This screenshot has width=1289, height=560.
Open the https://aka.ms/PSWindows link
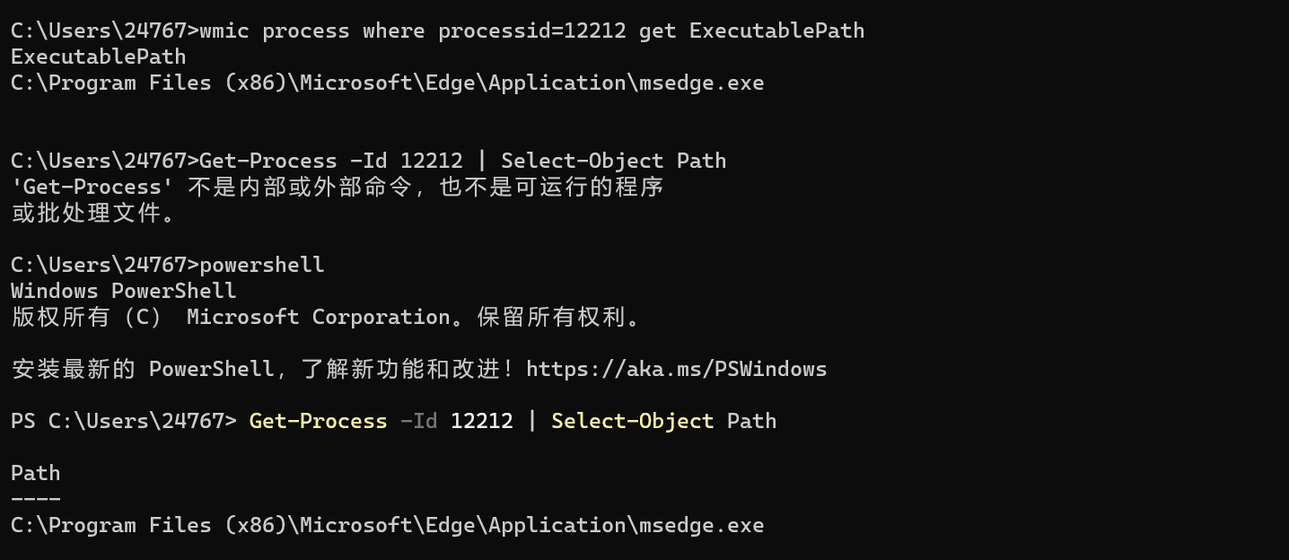pos(676,369)
